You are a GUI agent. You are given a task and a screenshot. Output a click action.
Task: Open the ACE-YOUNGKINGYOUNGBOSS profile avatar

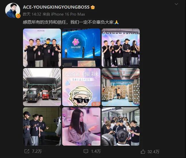pyautogui.click(x=13, y=10)
